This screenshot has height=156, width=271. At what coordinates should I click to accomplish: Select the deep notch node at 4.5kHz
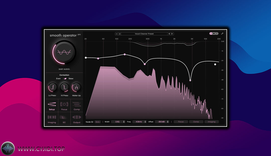point(190,81)
